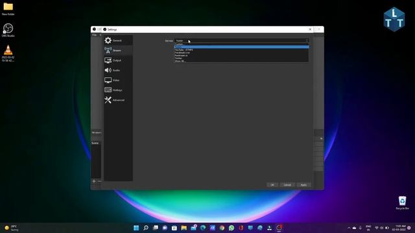This screenshot has height=233, width=415.
Task: Choose YouTube - RTMPS service
Action: pyautogui.click(x=241, y=50)
